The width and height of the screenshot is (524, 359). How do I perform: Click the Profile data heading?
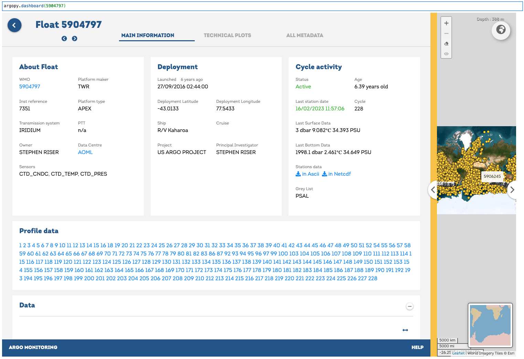[x=39, y=231]
